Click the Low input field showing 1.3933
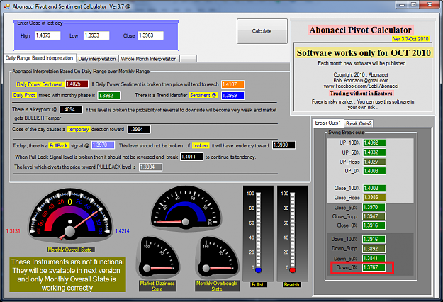 [96, 35]
